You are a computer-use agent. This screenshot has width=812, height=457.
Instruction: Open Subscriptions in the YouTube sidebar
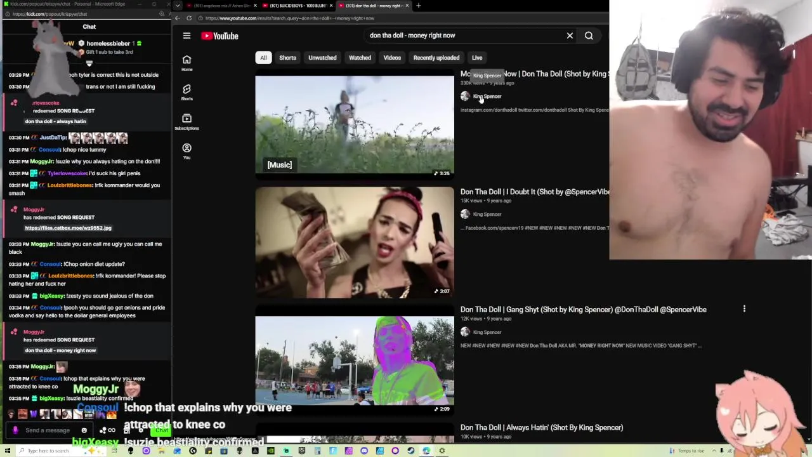pos(187,122)
